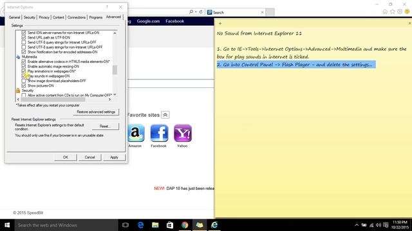412x231 pixels.
Task: Open Internet Explorer Home icon
Action: (x=385, y=12)
